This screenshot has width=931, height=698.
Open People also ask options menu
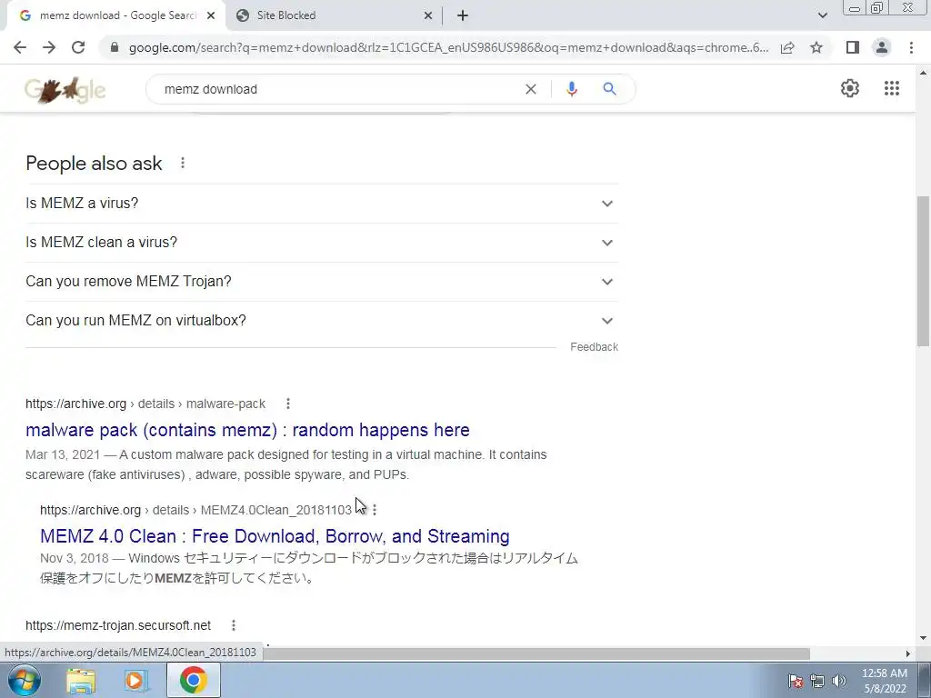point(183,163)
